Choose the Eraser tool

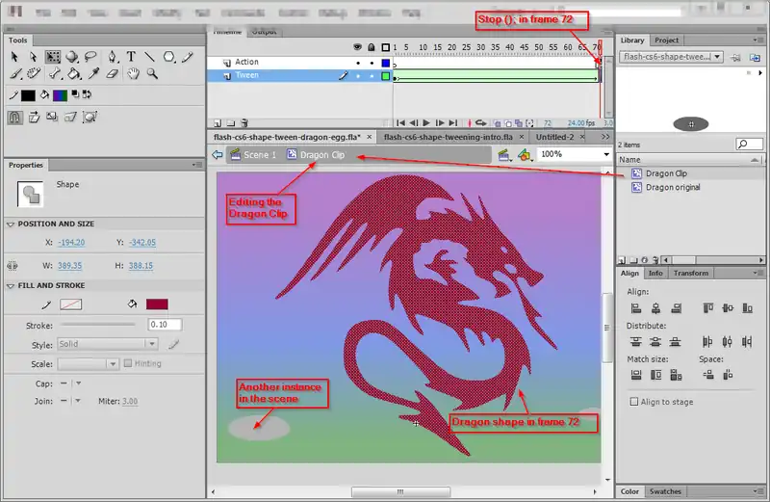[x=111, y=73]
